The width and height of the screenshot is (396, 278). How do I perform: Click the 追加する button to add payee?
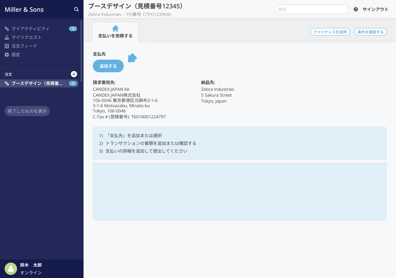(x=108, y=66)
